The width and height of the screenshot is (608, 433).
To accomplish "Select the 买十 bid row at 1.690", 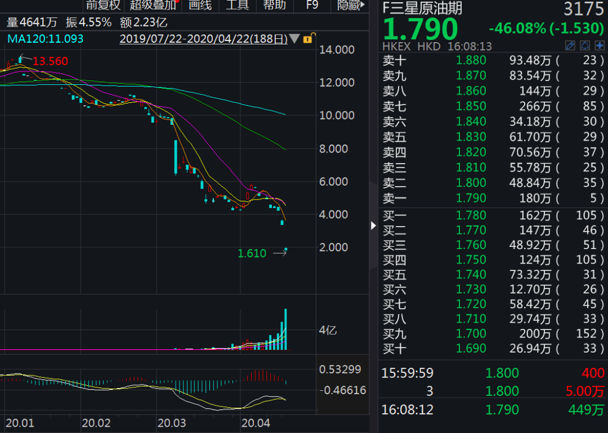I will coord(493,349).
